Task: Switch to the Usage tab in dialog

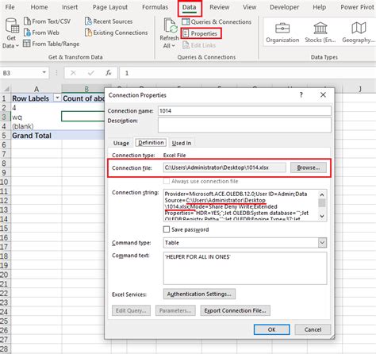Action: click(x=121, y=143)
